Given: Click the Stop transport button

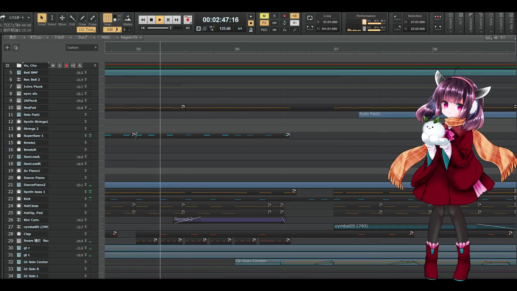Looking at the screenshot, I should (x=151, y=20).
